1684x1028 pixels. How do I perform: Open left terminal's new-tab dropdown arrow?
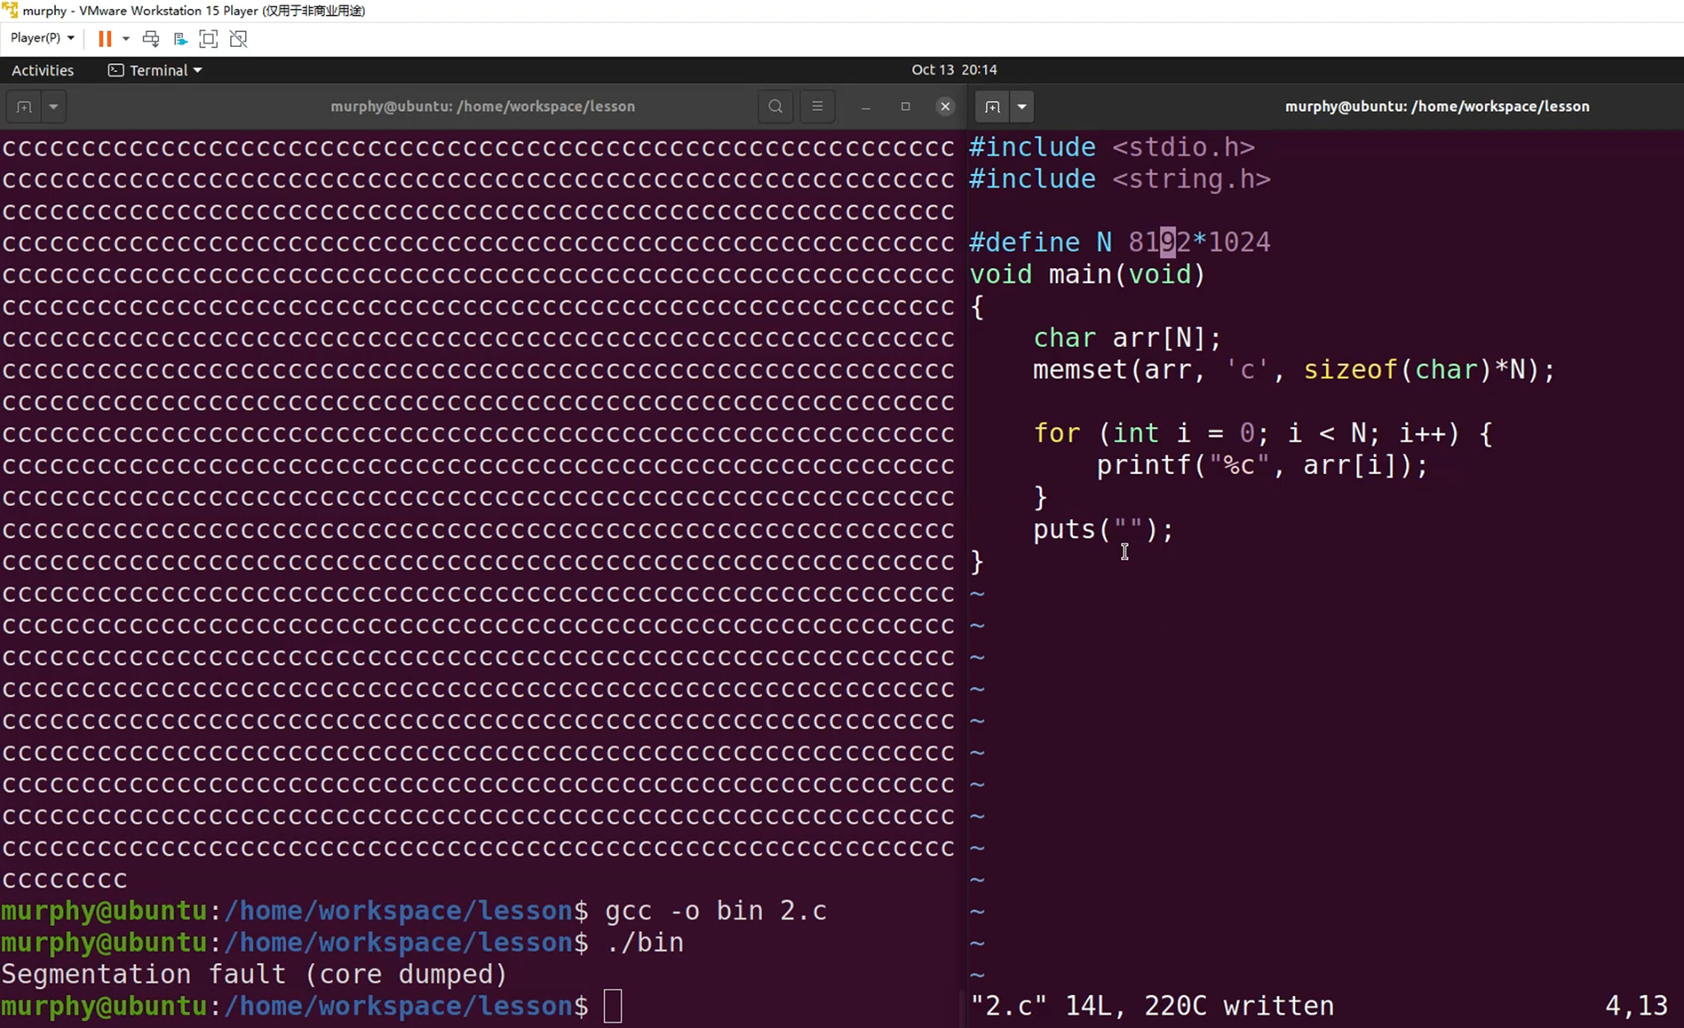(x=53, y=107)
